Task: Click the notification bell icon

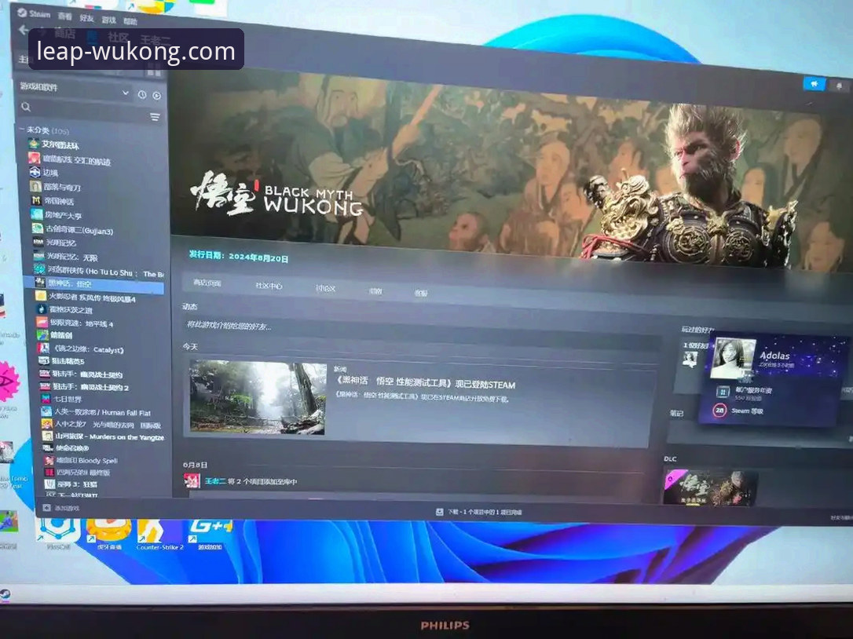Action: coord(839,86)
